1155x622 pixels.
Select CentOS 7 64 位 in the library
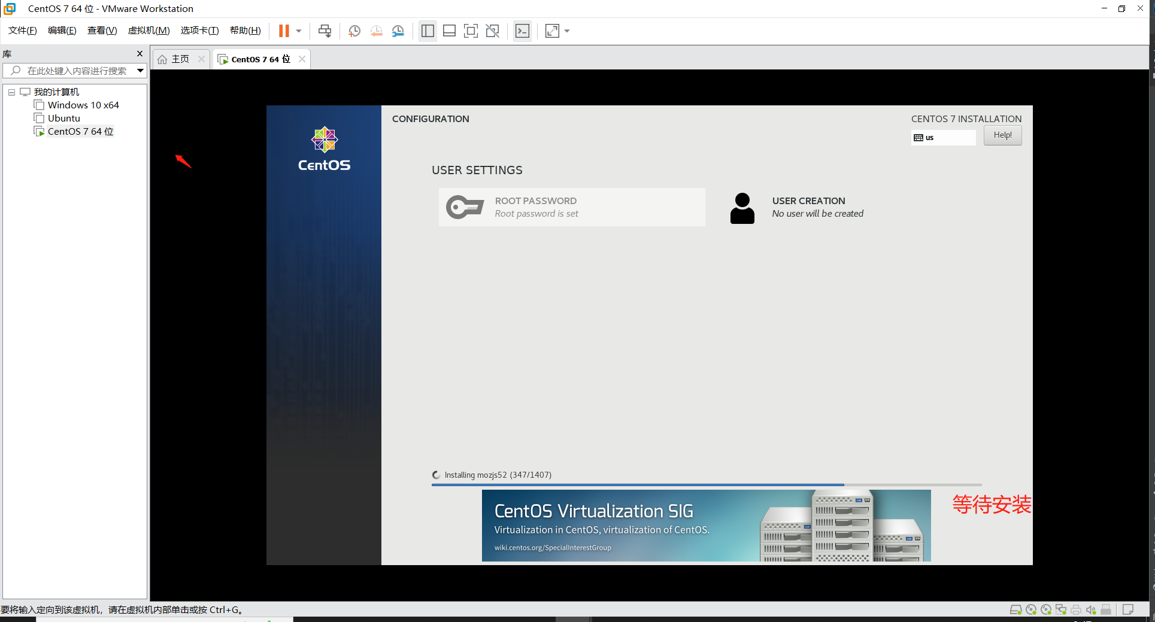80,132
